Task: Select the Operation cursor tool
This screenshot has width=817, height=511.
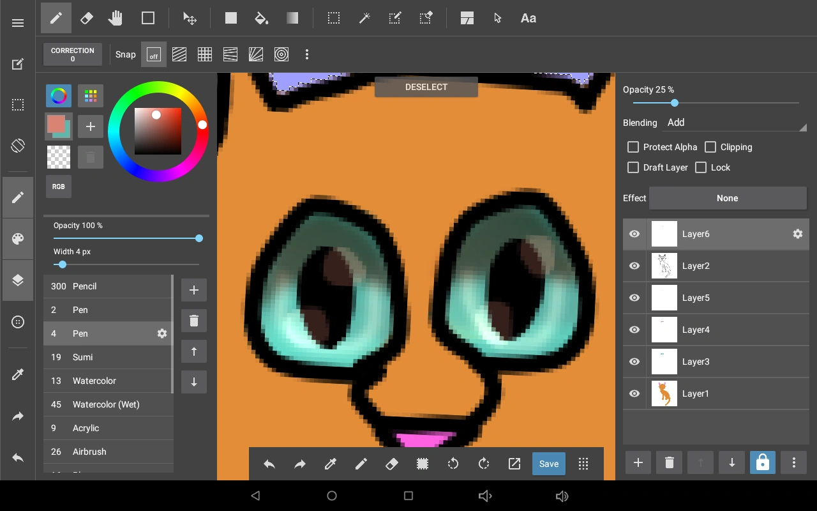Action: tap(498, 18)
